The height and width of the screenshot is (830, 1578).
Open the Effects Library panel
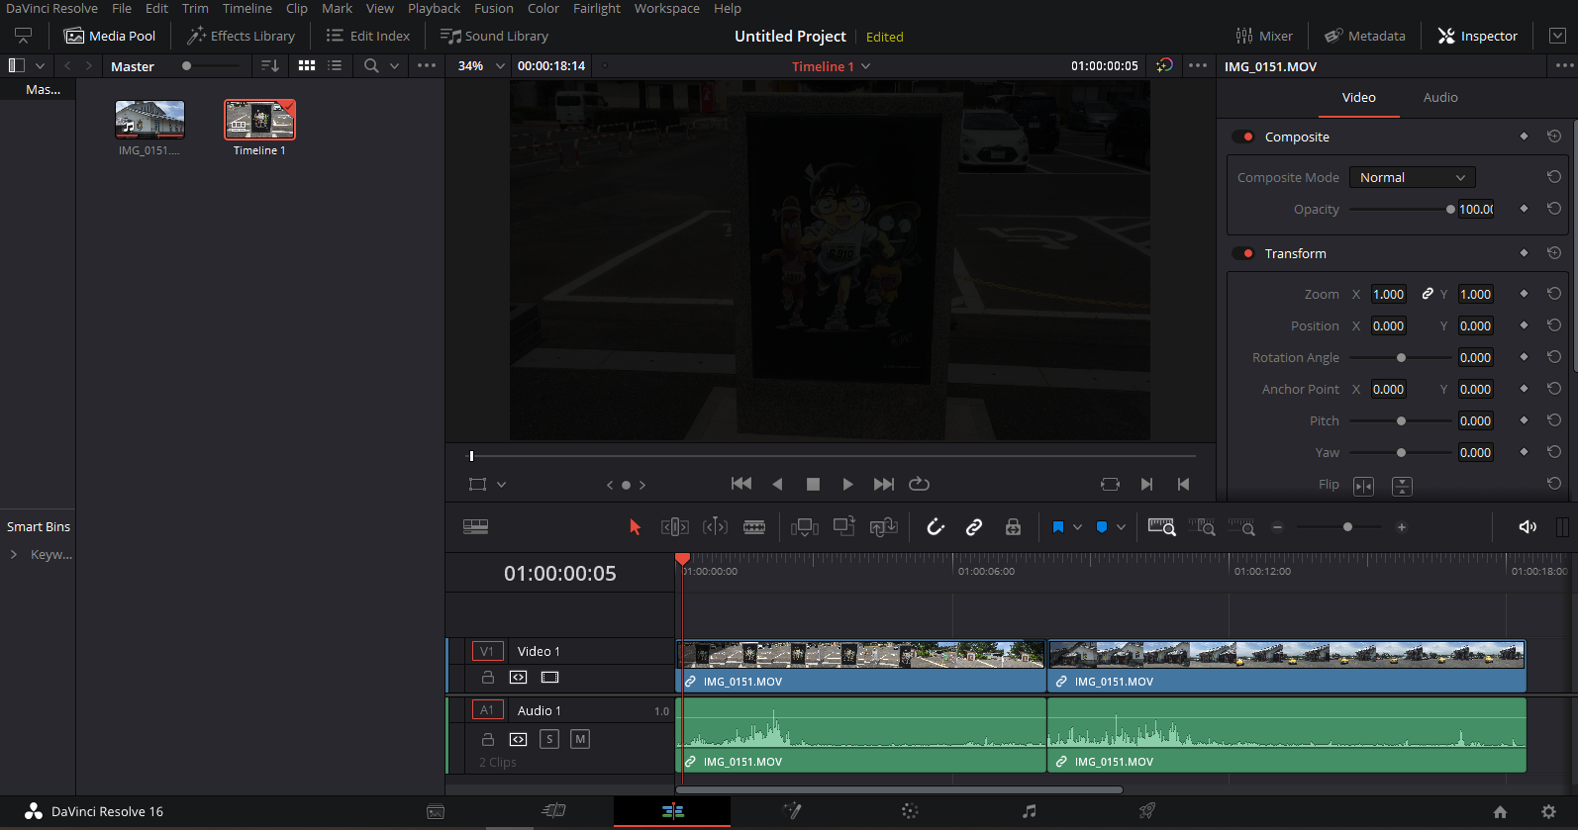pos(242,36)
